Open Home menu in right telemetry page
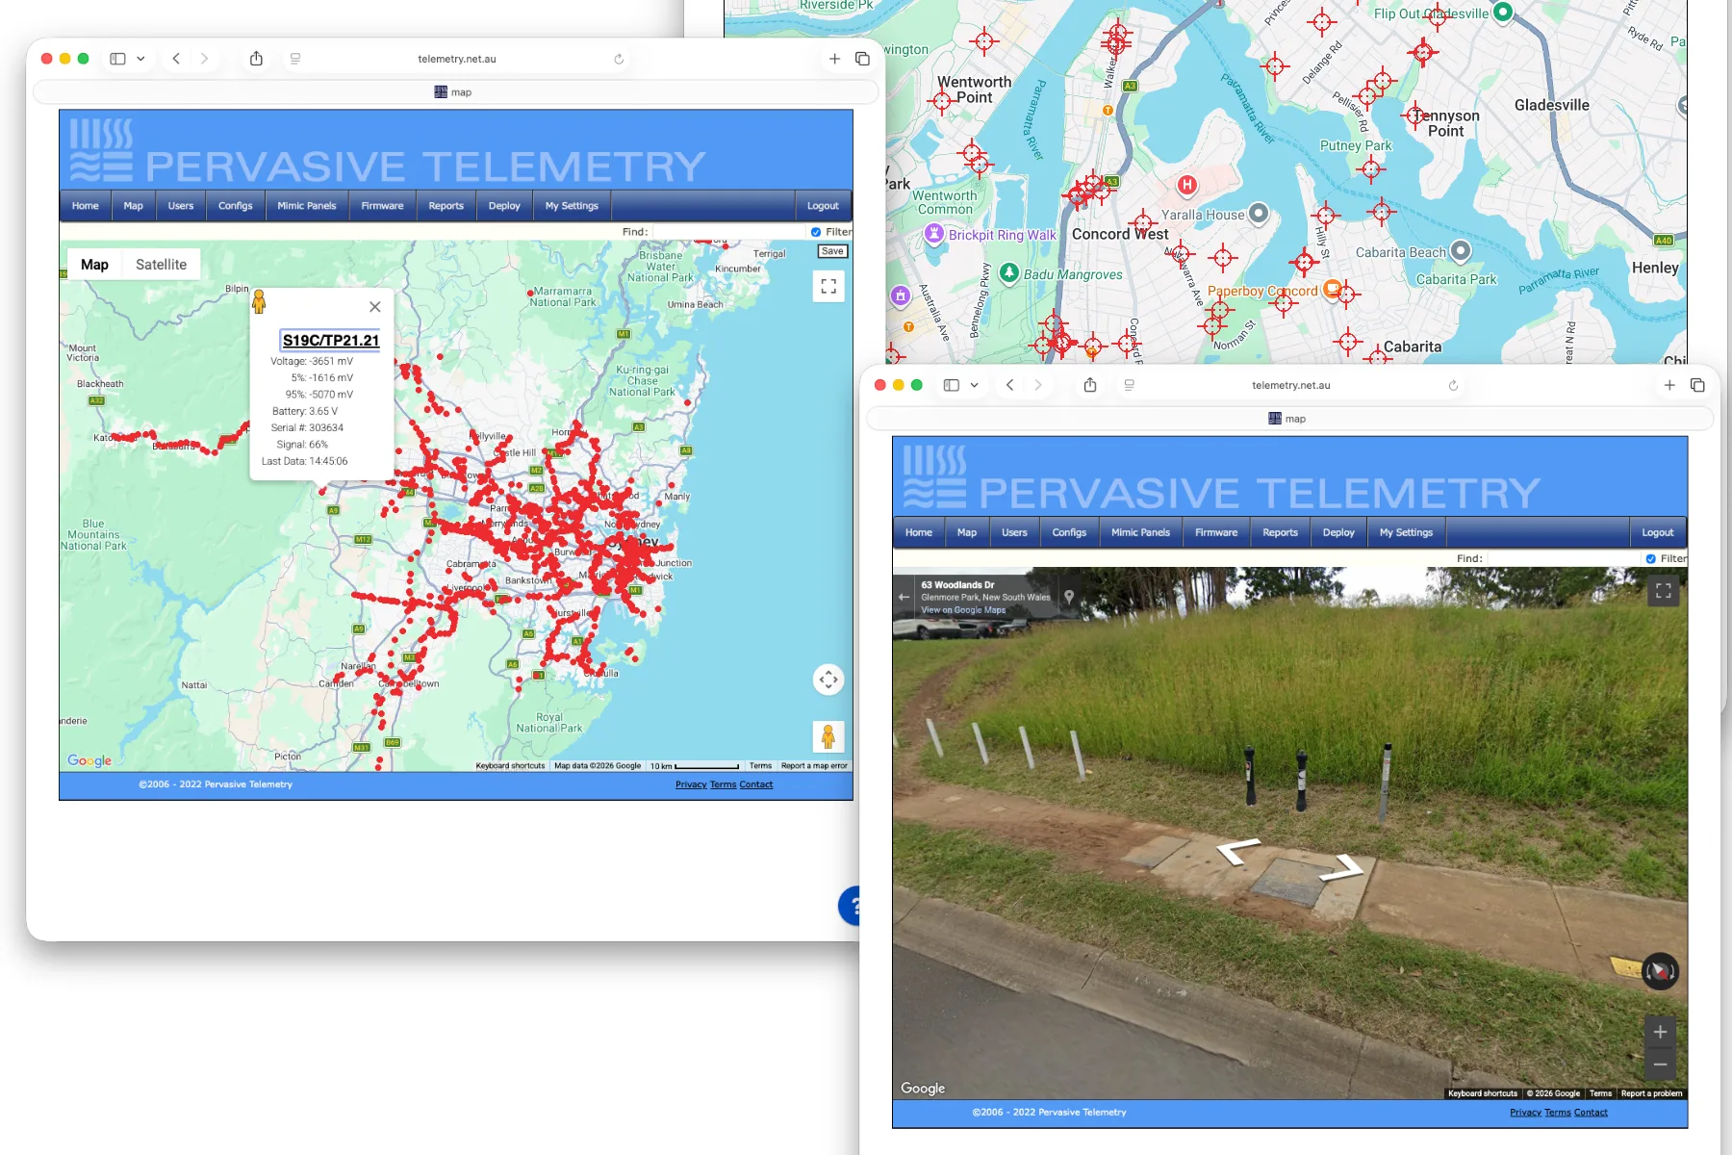Viewport: 1732px width, 1155px height. (919, 532)
